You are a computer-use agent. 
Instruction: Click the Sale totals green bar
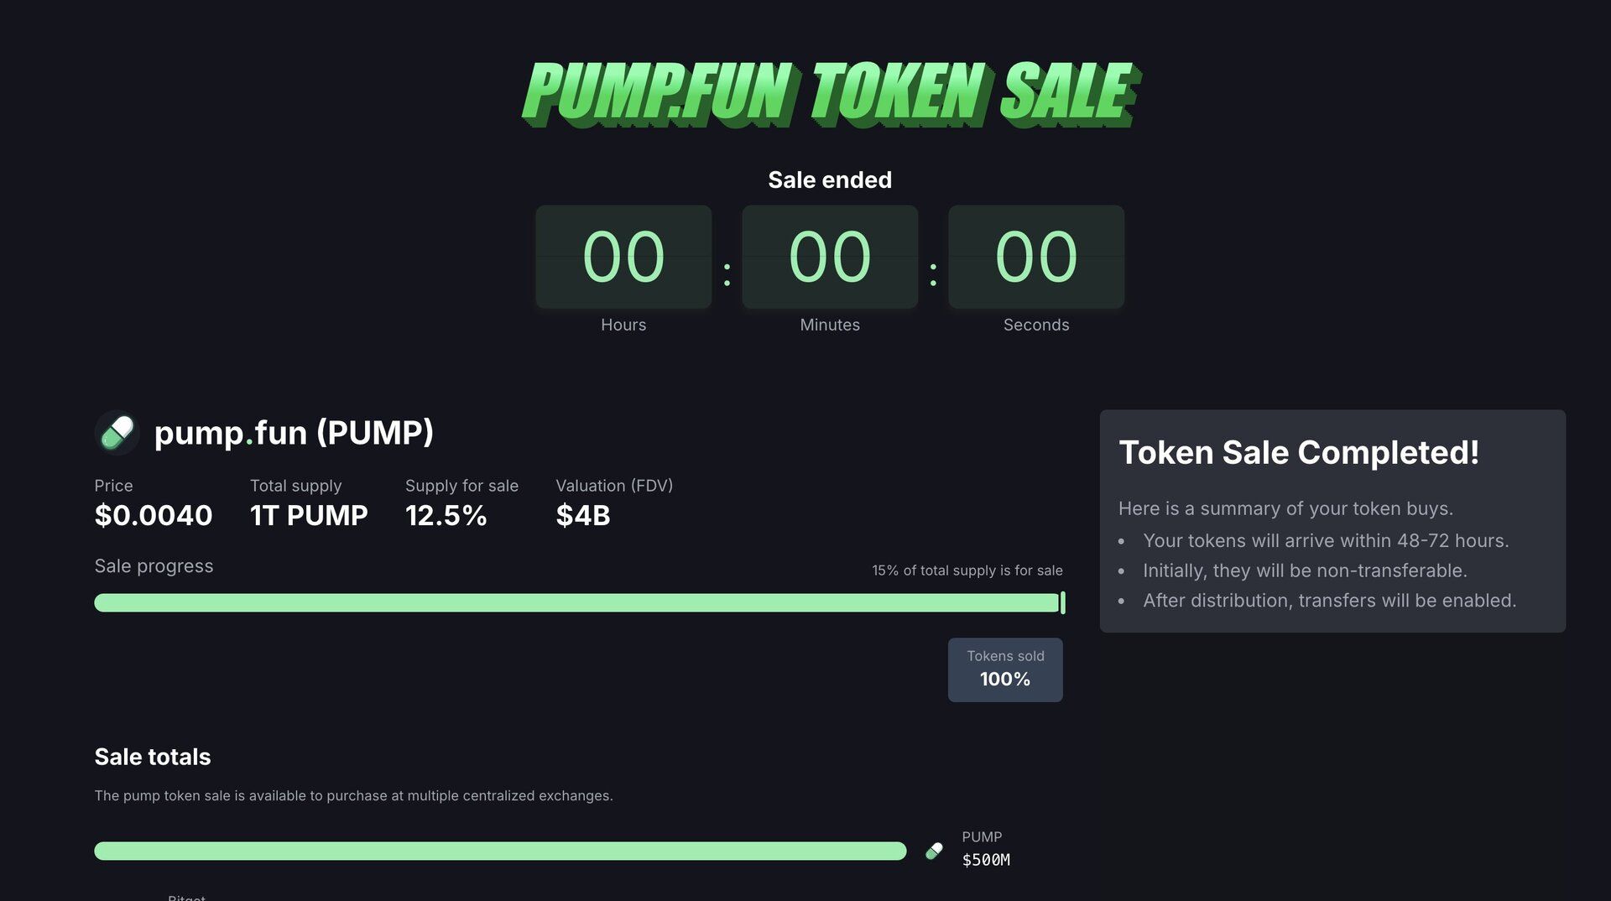(x=500, y=851)
